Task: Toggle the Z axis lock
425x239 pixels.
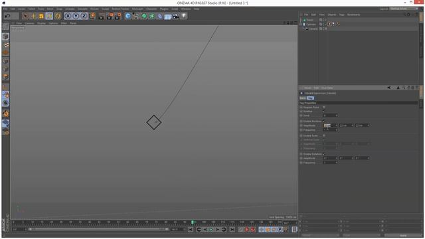Action: point(84,16)
